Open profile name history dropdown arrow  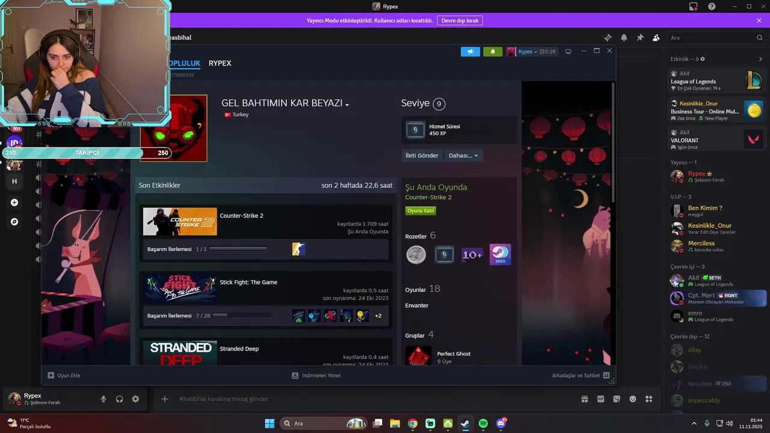click(347, 105)
